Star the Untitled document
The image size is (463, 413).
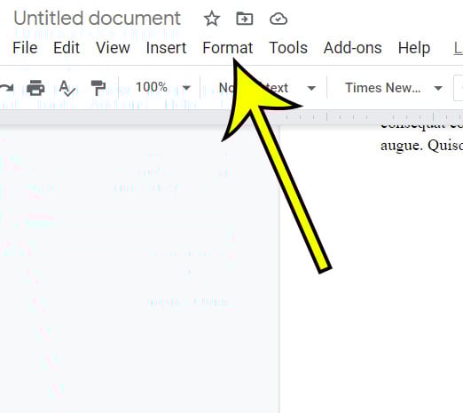coord(212,19)
